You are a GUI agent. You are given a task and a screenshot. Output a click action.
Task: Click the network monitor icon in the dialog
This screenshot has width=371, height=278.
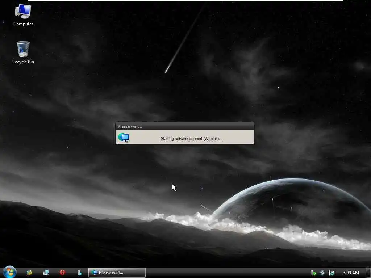coord(124,138)
